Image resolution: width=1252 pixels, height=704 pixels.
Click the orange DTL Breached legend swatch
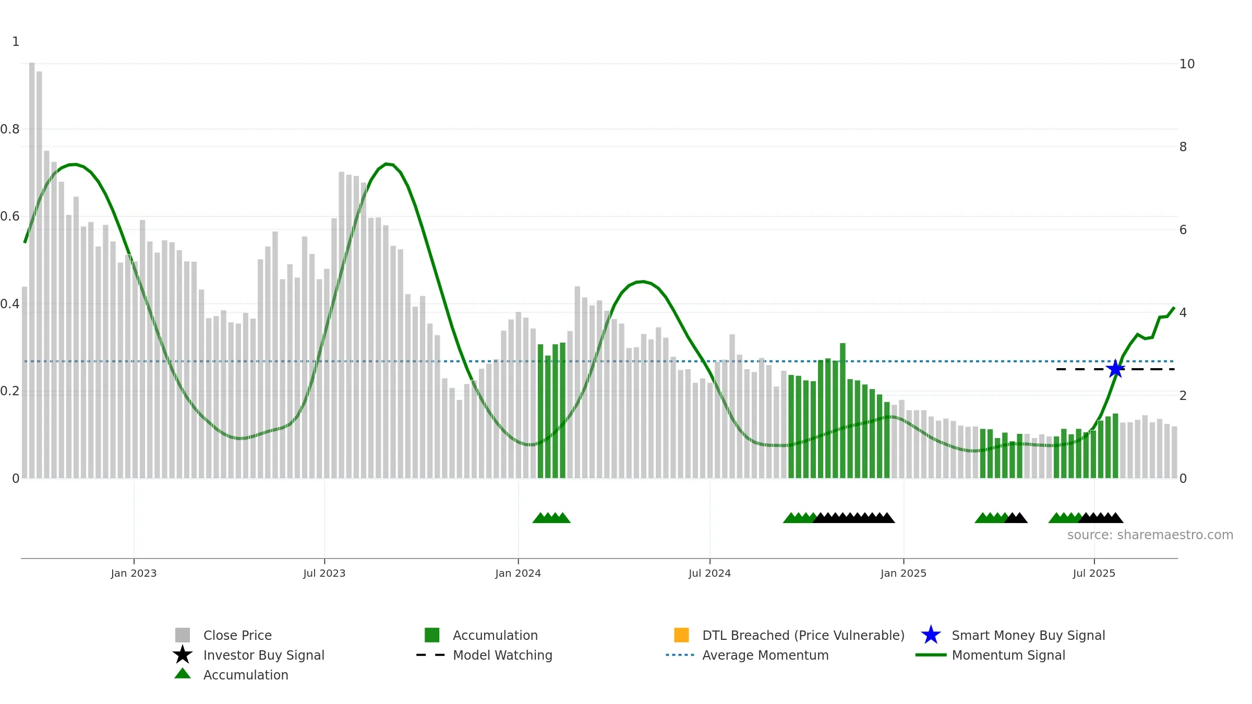pos(681,635)
